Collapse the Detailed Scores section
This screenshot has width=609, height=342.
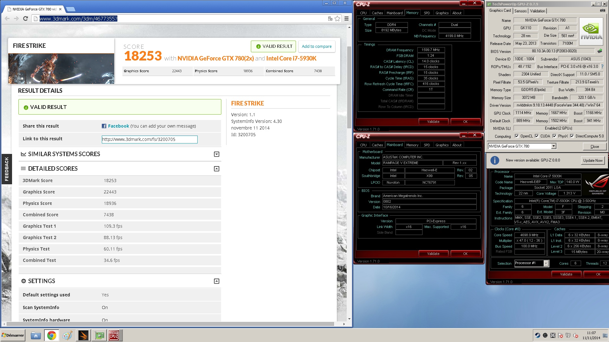point(217,169)
